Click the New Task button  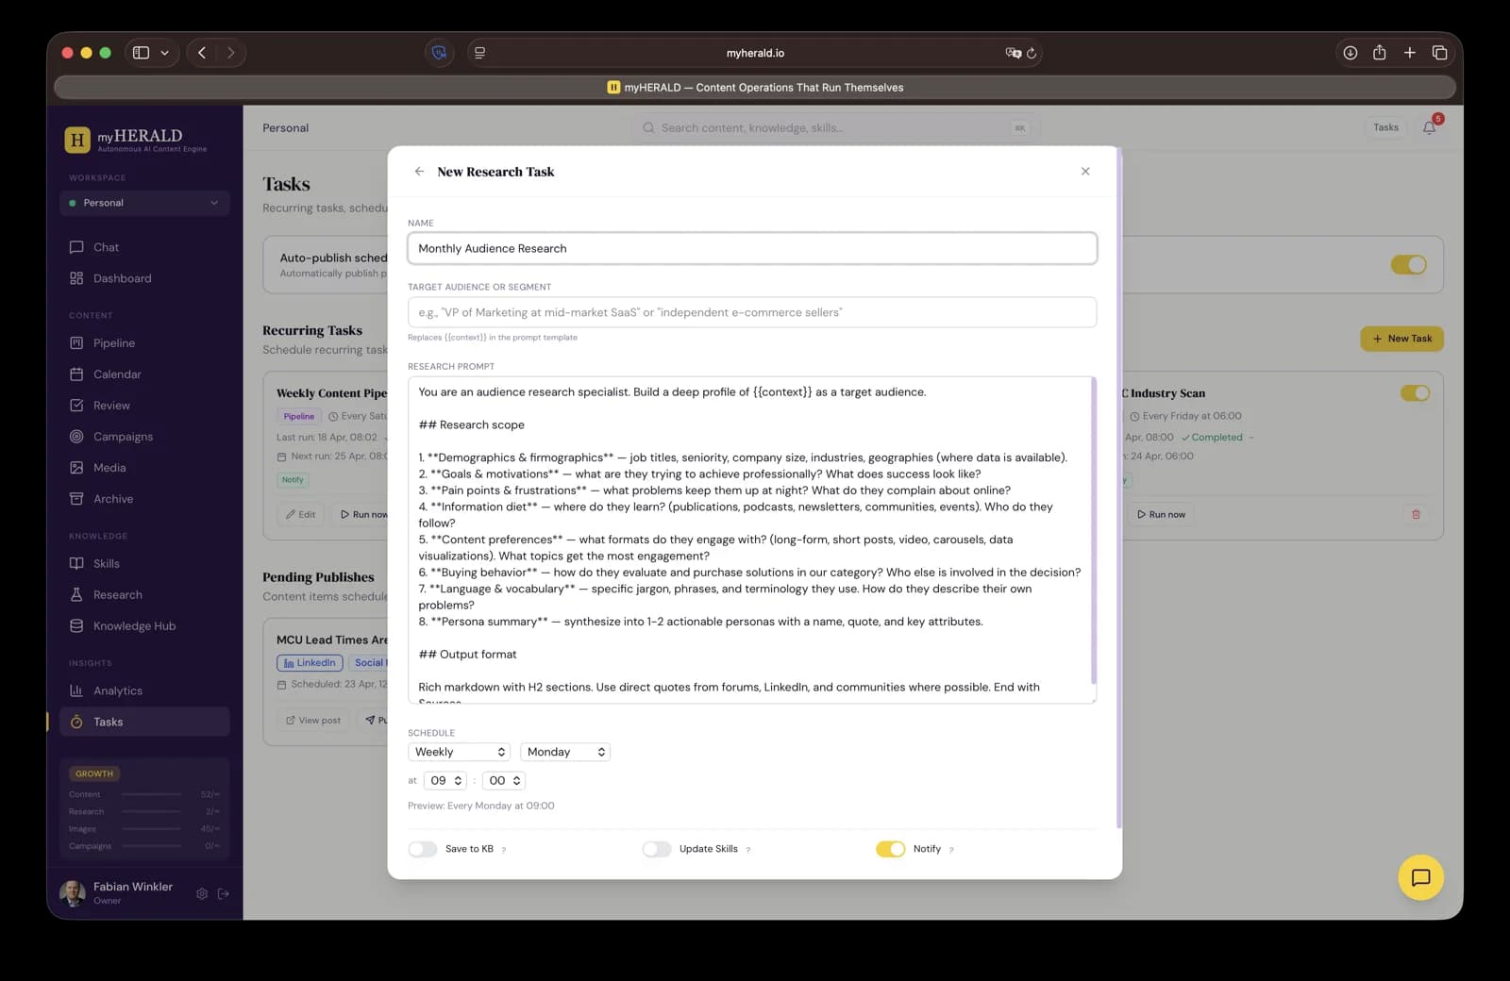tap(1401, 339)
